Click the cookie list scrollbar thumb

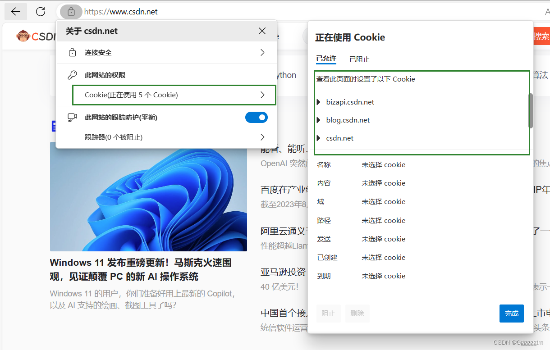(531, 111)
